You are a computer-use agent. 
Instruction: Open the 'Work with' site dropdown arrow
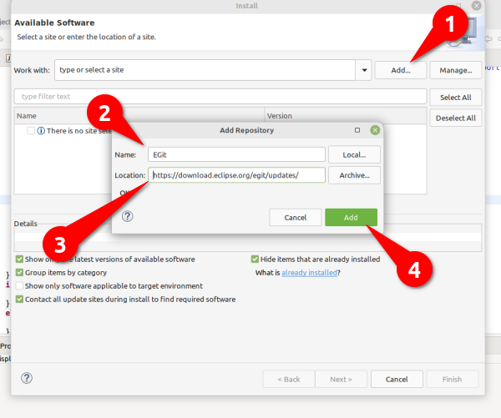(x=364, y=70)
